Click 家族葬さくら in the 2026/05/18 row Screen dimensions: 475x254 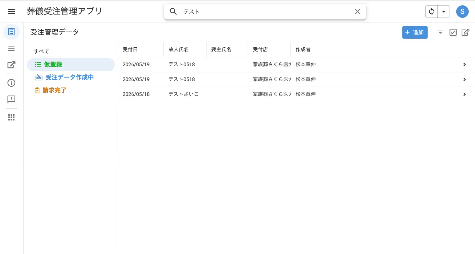(x=272, y=94)
